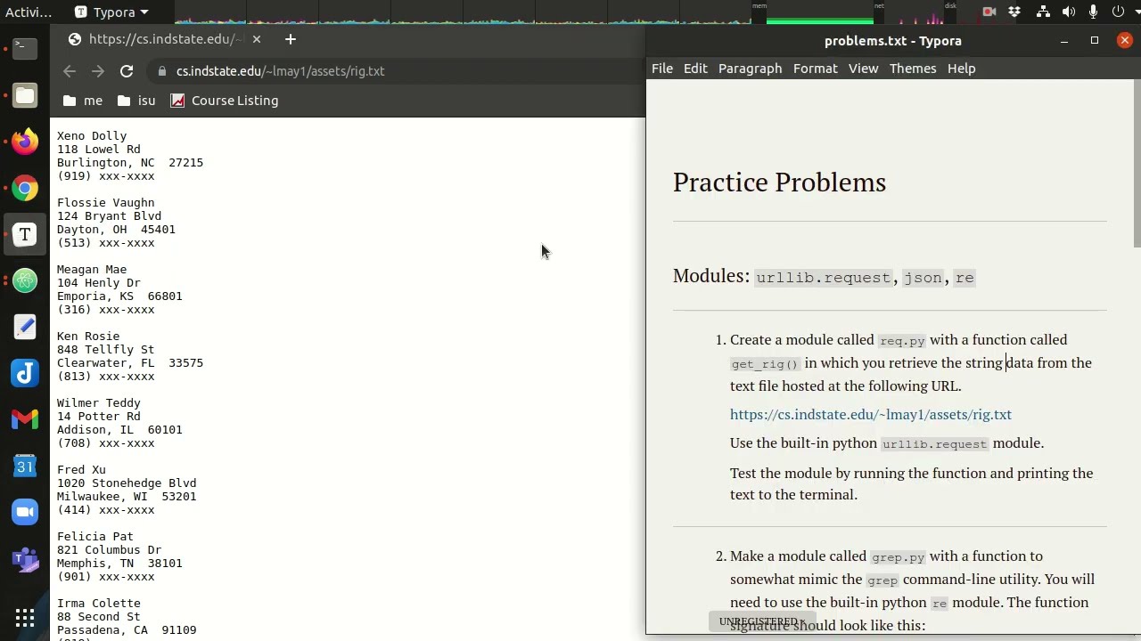Click the Typora vertical scrollbar thumb
This screenshot has height=641, width=1141.
click(x=1137, y=165)
